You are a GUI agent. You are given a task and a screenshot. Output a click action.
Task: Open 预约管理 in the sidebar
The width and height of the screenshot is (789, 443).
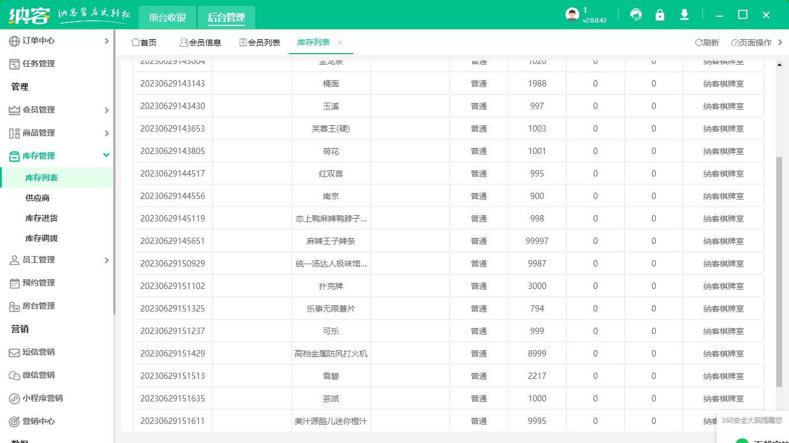tap(39, 283)
